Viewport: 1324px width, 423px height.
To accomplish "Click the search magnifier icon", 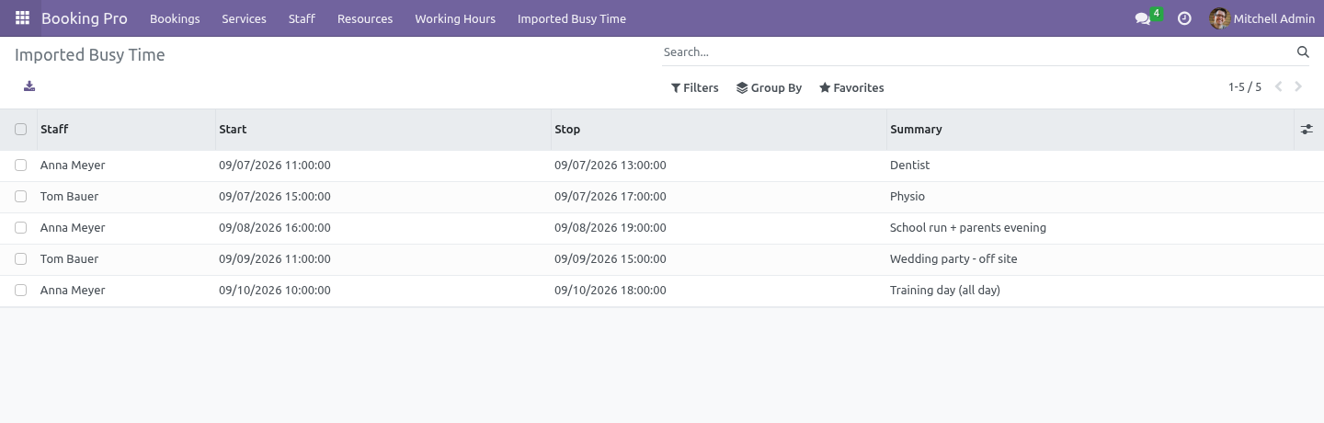I will pos(1303,52).
